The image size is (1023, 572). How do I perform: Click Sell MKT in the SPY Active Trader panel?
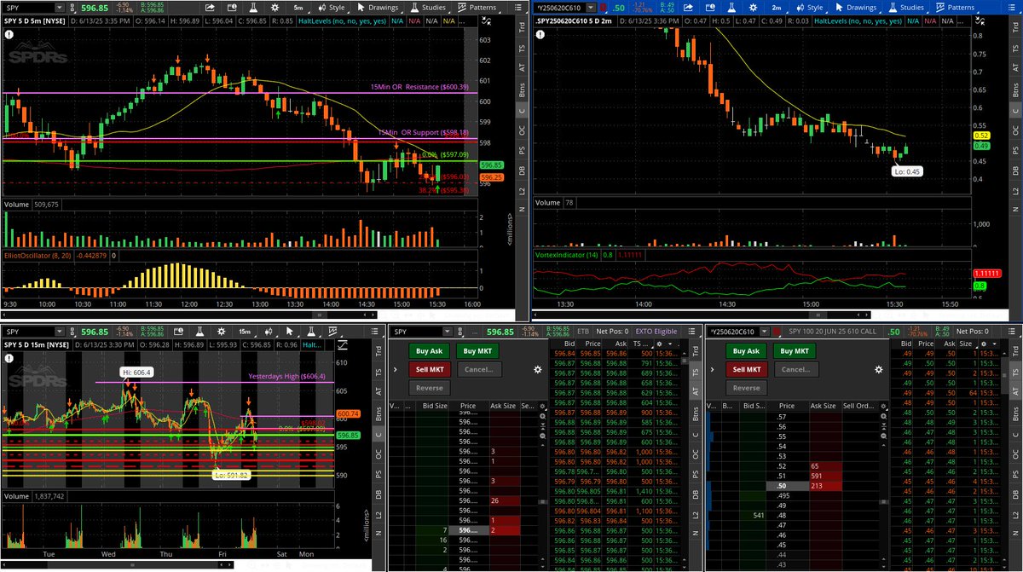pyautogui.click(x=430, y=369)
